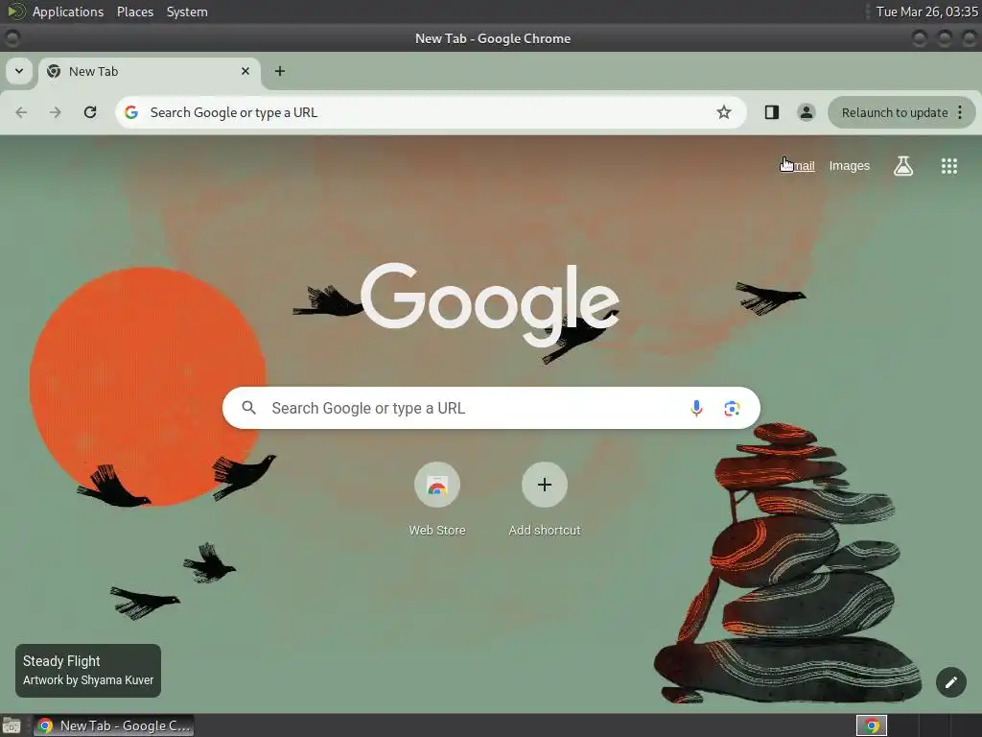Click the Add shortcut label
Screen dimensions: 982x737
point(545,530)
